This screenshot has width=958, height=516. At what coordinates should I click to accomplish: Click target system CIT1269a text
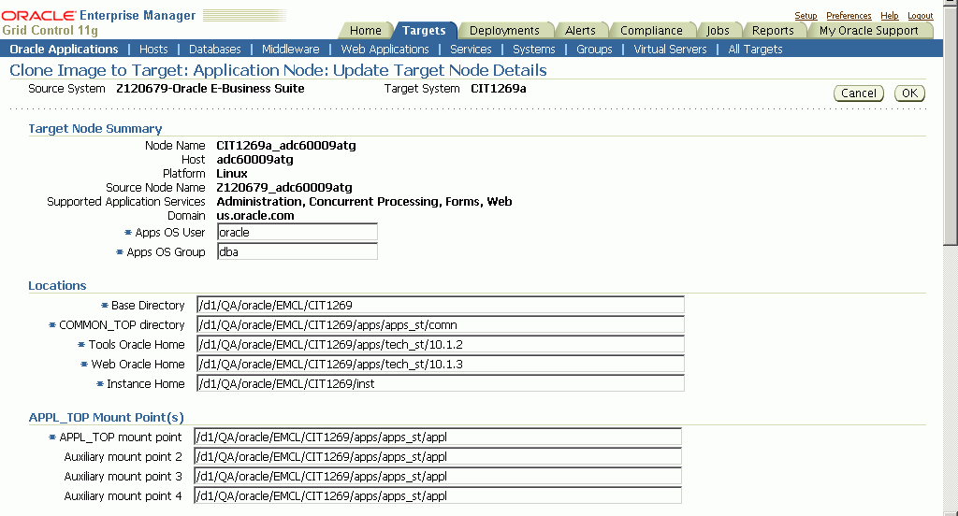click(498, 89)
